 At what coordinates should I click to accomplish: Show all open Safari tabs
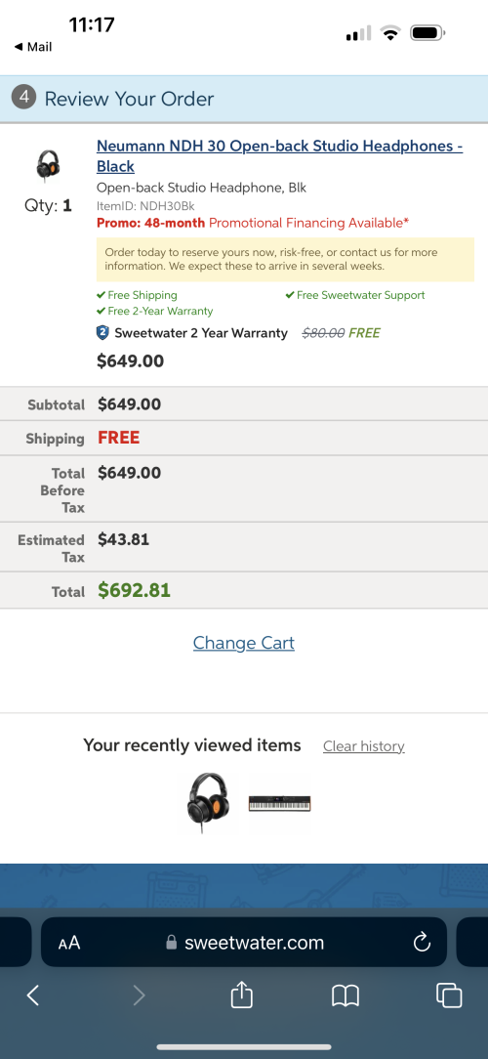(x=449, y=995)
